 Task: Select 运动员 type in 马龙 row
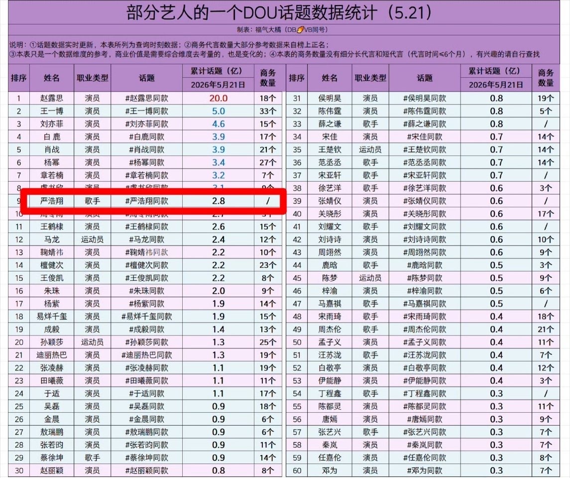92,239
